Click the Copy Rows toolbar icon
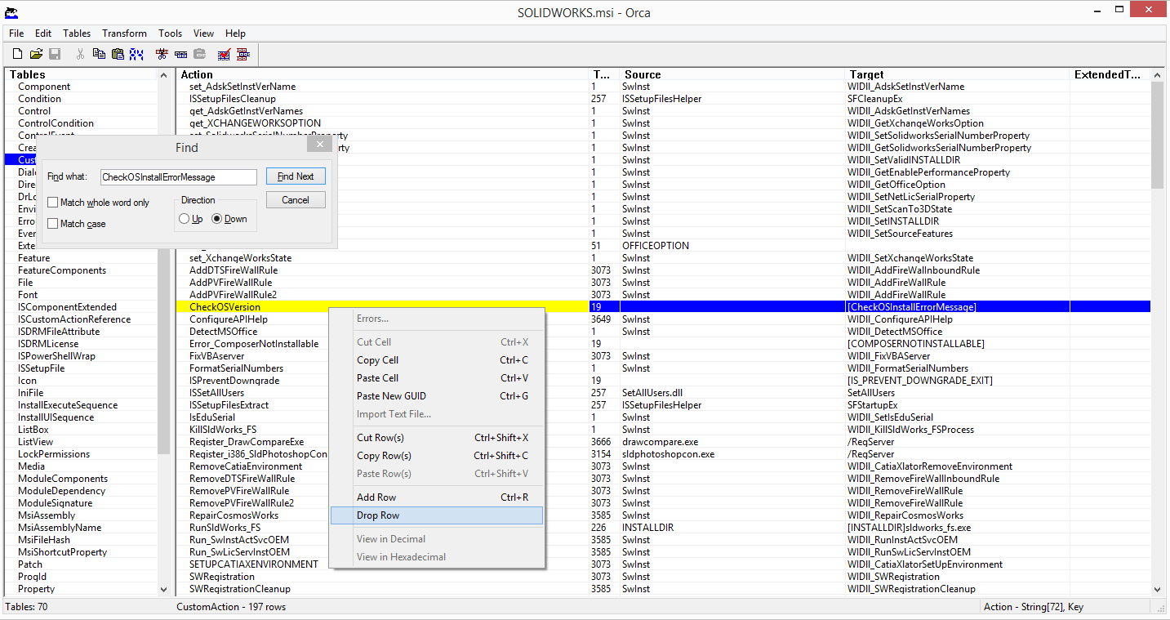Viewport: 1170px width, 620px height. coord(180,54)
